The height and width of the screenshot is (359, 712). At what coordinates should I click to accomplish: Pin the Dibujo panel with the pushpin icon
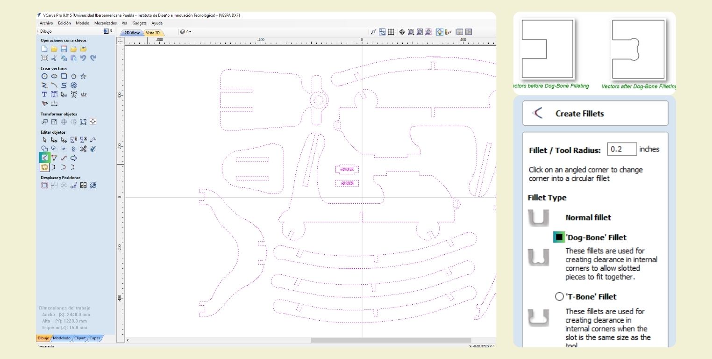[111, 31]
